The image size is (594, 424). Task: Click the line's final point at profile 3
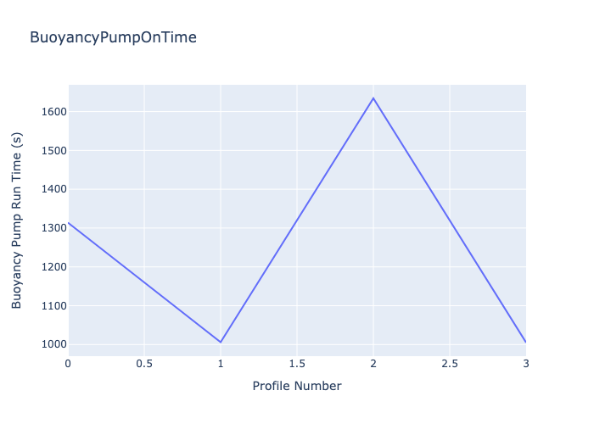tap(525, 342)
